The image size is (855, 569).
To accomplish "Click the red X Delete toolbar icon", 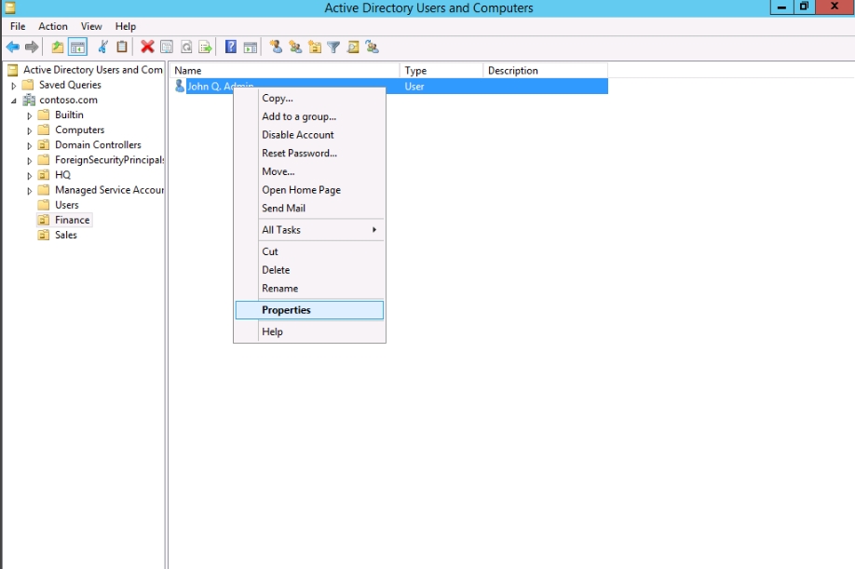I will [147, 47].
